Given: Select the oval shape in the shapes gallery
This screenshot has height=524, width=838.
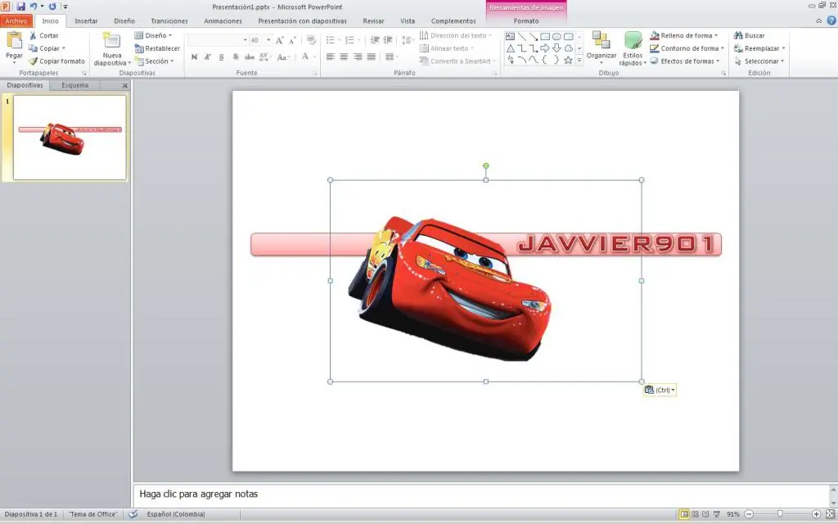Looking at the screenshot, I should pos(556,36).
